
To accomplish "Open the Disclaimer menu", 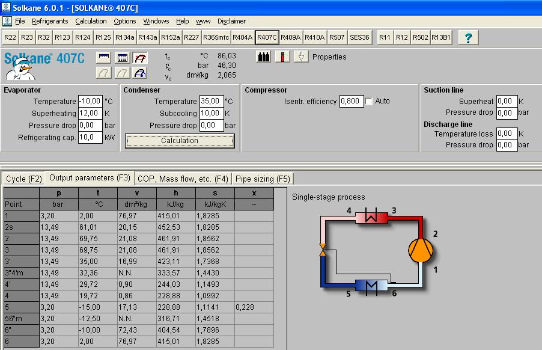I will pos(231,21).
